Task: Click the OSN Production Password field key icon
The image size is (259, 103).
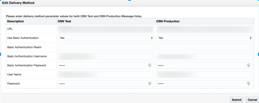Action: (x=248, y=84)
